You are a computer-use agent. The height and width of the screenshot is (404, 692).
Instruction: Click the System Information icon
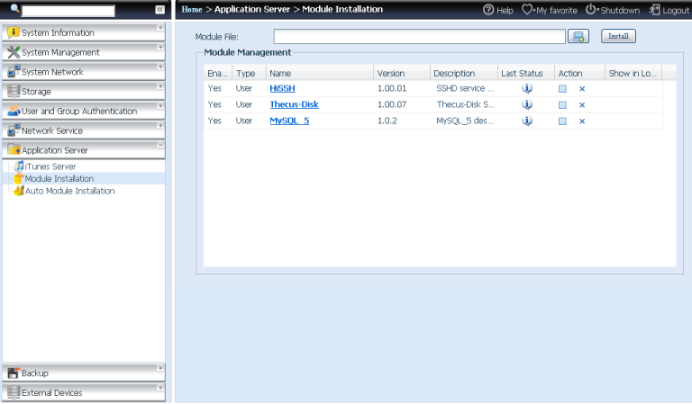coord(14,32)
